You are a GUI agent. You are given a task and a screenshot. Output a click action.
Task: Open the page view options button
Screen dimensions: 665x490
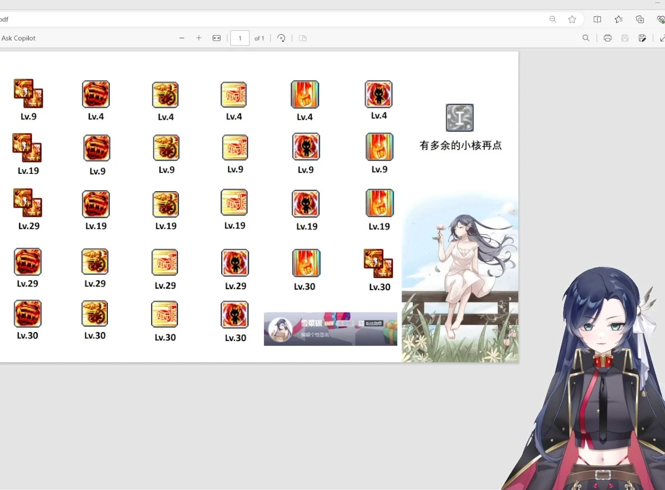pyautogui.click(x=303, y=38)
